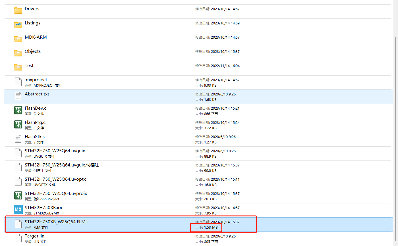
Task: Select the Abstract.txt file name
Action: [37, 94]
